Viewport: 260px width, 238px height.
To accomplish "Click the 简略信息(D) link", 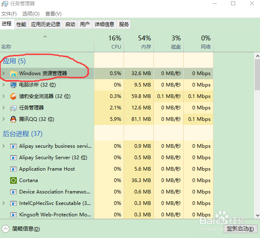I will pyautogui.click(x=26, y=229).
